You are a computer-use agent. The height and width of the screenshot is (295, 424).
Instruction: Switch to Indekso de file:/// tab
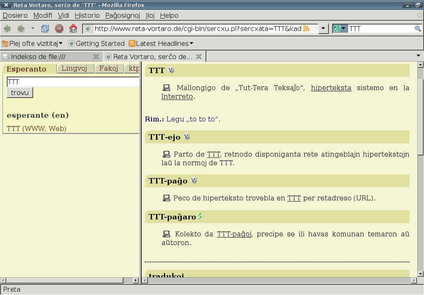(x=48, y=57)
